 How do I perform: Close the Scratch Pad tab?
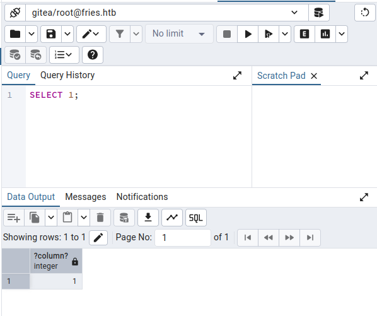314,76
